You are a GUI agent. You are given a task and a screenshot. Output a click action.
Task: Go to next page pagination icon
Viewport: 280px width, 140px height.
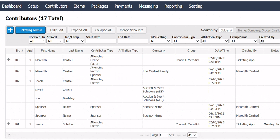tap(179, 135)
